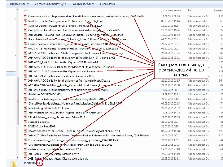
Task: Click the Элементов: 41 status text
Action: 33,163
